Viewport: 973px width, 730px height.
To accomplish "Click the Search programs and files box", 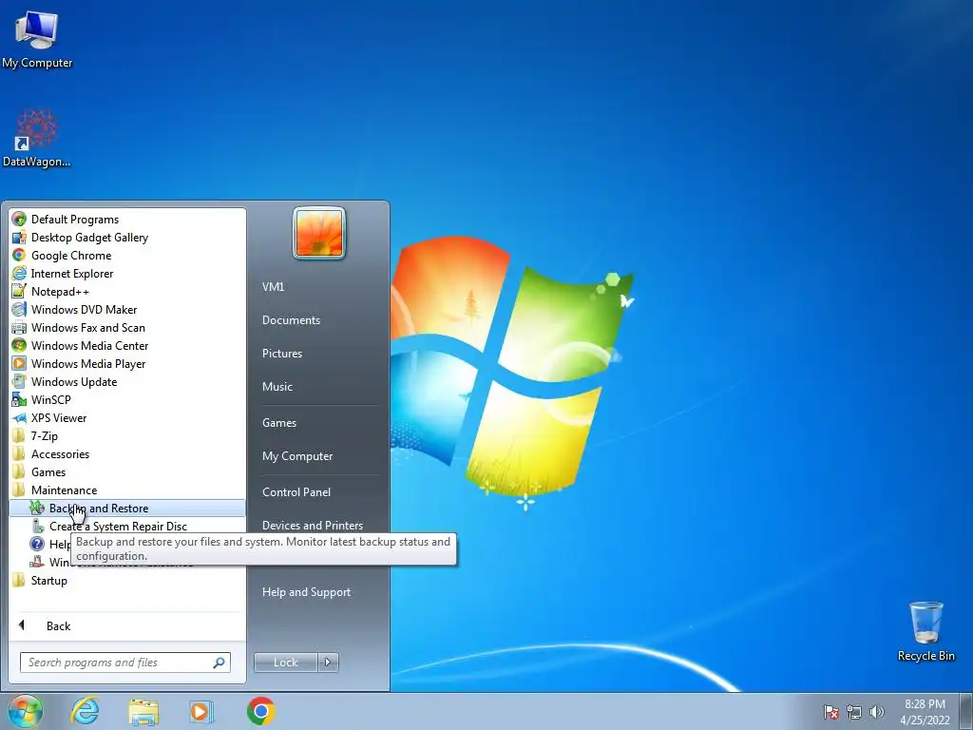I will click(x=125, y=663).
